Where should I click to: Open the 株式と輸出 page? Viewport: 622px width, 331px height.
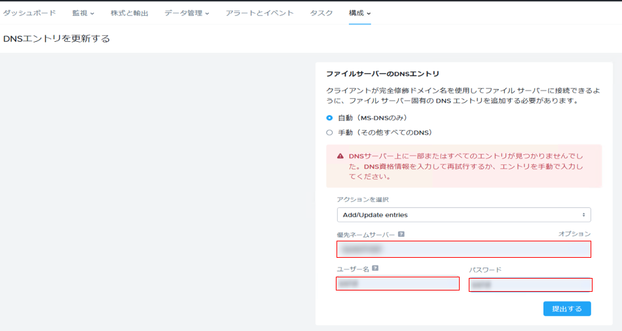[129, 13]
